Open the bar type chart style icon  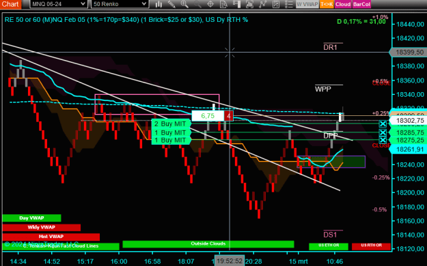click(159, 4)
